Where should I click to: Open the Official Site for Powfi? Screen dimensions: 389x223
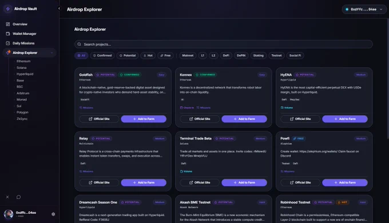[300, 183]
